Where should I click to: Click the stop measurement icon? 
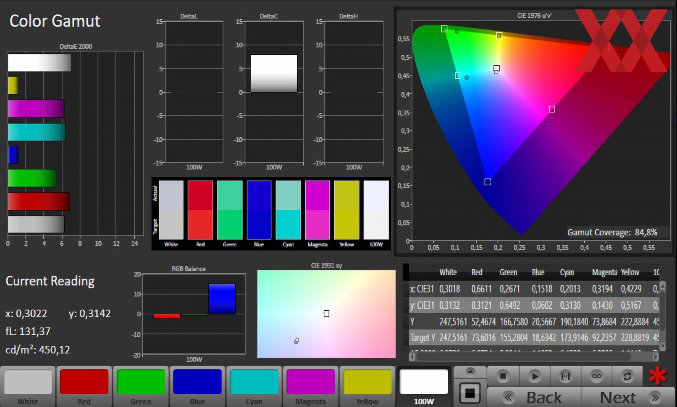pos(503,376)
